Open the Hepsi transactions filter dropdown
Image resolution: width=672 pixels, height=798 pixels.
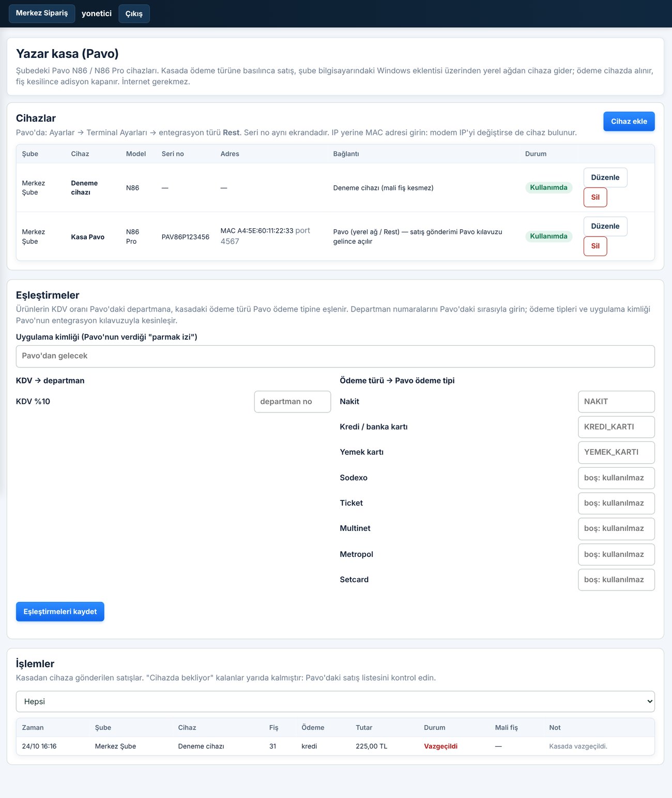point(335,702)
